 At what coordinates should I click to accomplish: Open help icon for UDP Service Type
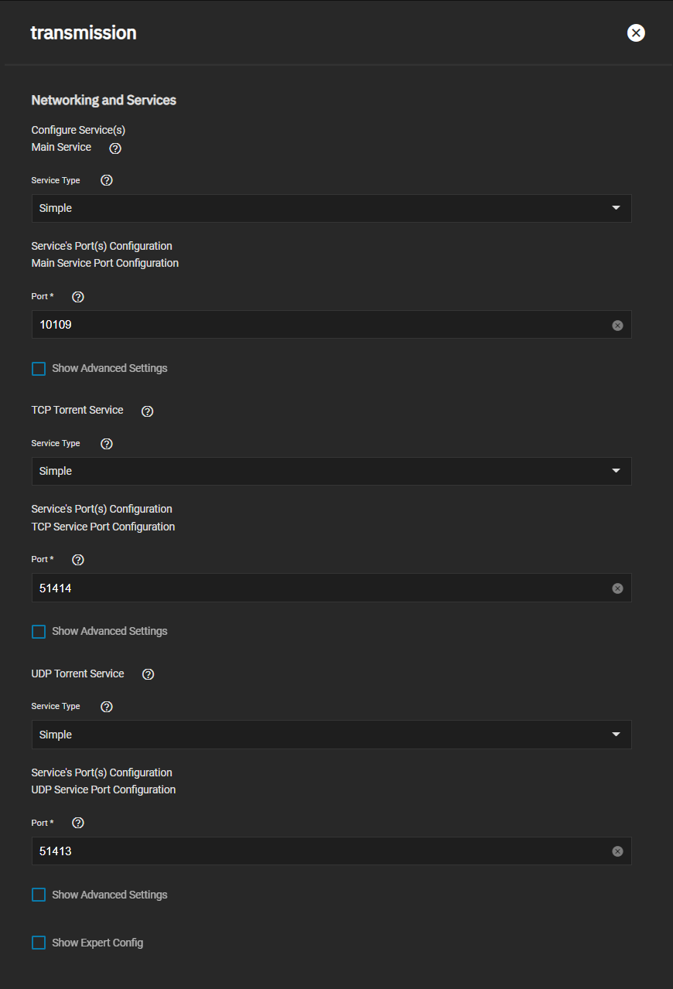click(x=107, y=707)
